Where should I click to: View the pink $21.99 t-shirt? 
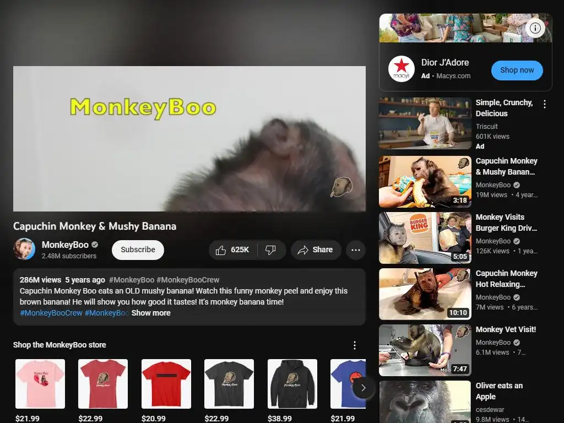coord(40,384)
